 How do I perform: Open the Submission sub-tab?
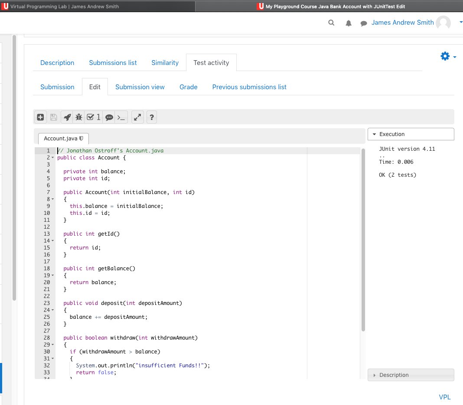click(x=57, y=87)
